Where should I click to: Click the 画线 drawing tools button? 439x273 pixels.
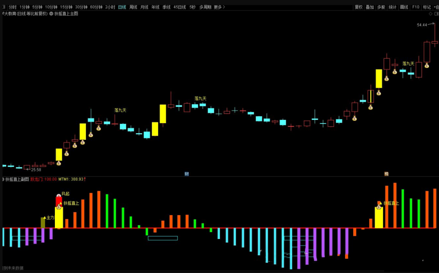[x=404, y=7]
